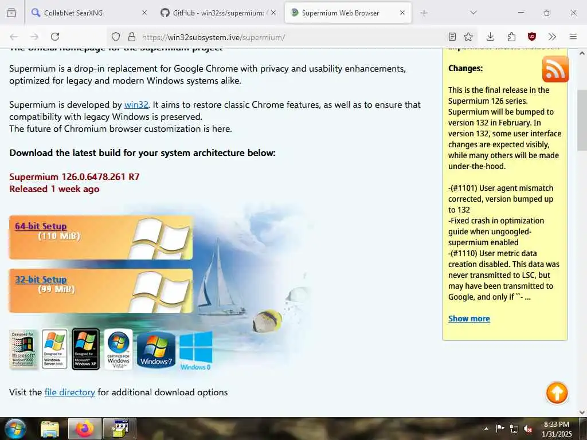Switch to GitHub win32ss/supermium tab
Image resolution: width=587 pixels, height=440 pixels.
coord(218,13)
